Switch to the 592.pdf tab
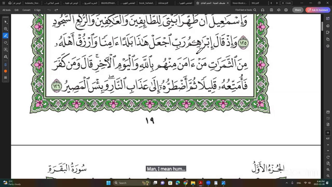This screenshot has height=187, width=332. coord(255,3)
